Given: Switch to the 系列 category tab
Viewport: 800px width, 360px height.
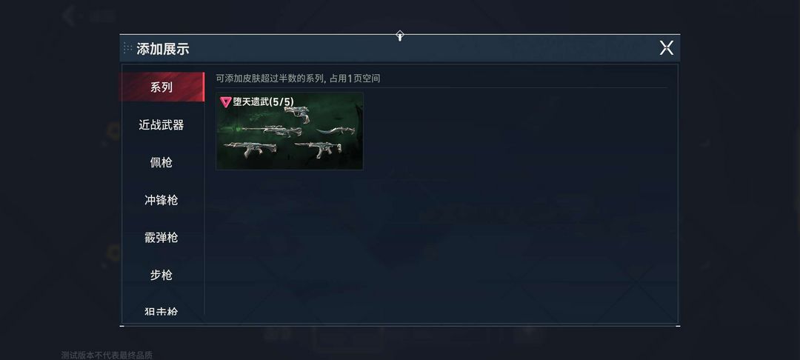Looking at the screenshot, I should tap(161, 87).
